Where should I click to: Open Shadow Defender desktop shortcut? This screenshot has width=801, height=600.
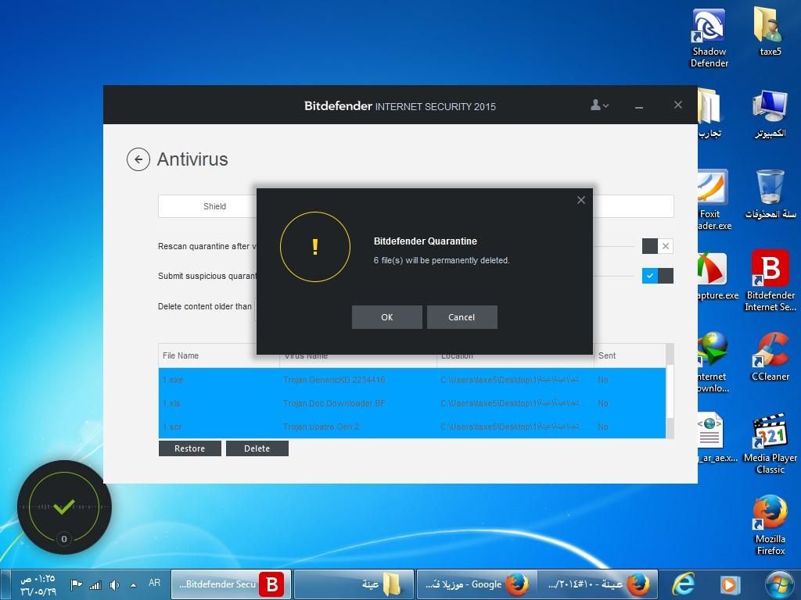coord(709,38)
